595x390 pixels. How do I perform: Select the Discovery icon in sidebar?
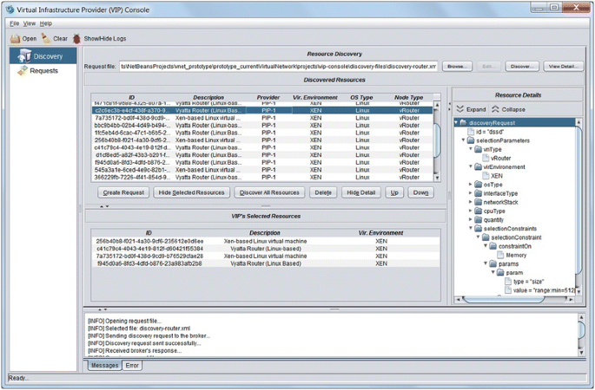tap(23, 56)
